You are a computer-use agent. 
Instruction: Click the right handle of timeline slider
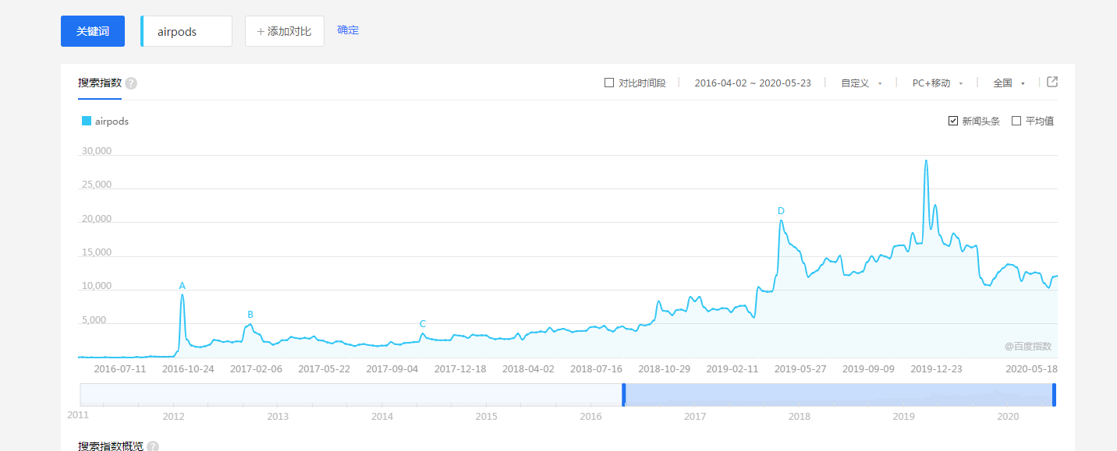pyautogui.click(x=1054, y=395)
